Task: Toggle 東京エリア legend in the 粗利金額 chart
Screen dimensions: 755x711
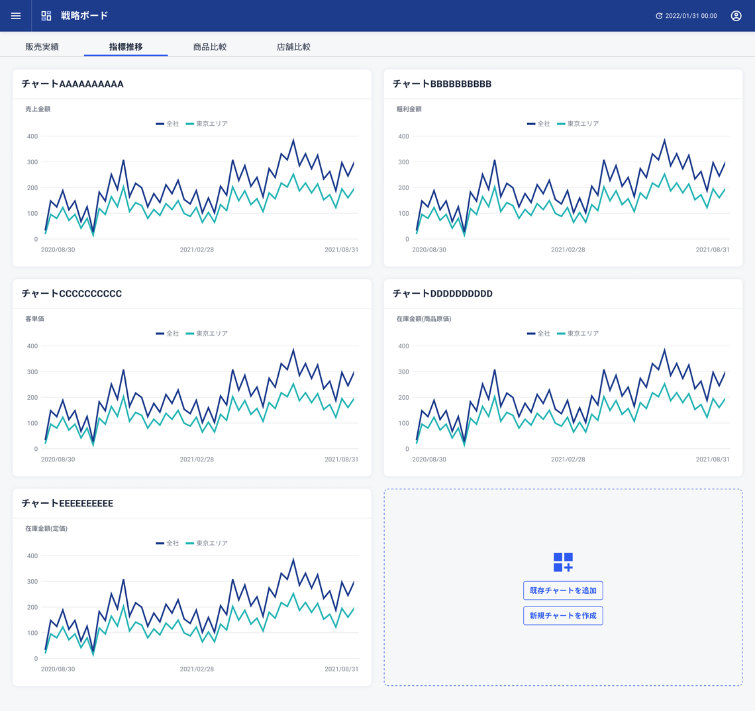Action: tap(578, 124)
